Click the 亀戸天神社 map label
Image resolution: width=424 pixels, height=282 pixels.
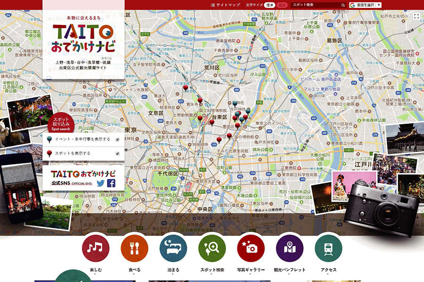264,142
